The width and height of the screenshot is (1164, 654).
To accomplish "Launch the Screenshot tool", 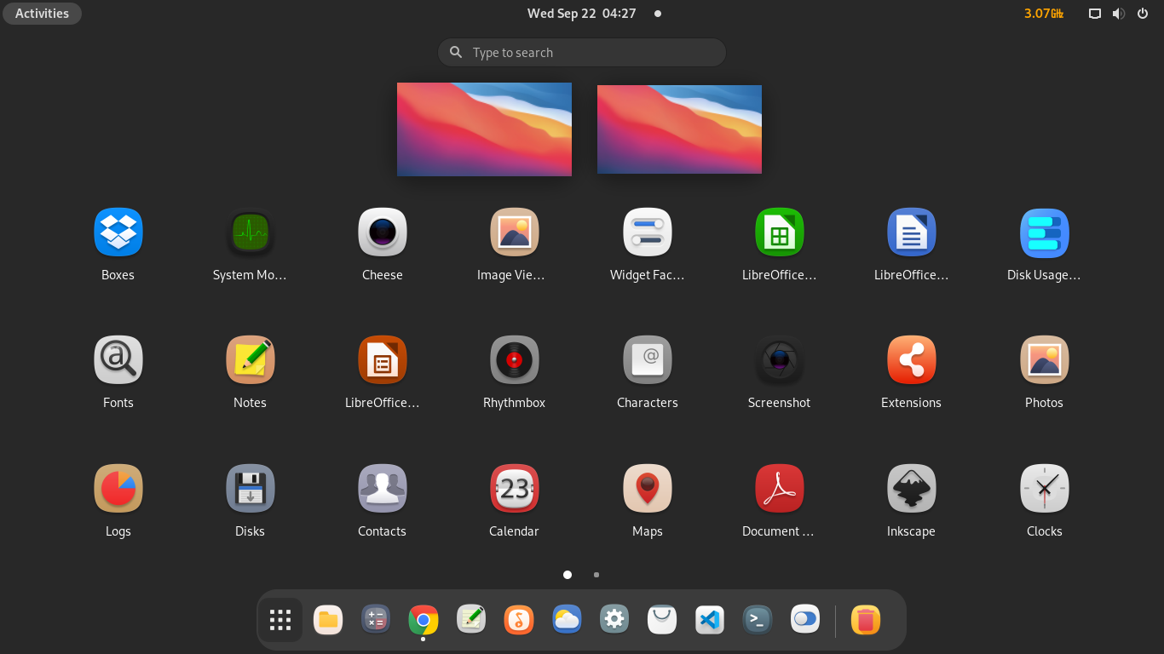I will [x=779, y=360].
